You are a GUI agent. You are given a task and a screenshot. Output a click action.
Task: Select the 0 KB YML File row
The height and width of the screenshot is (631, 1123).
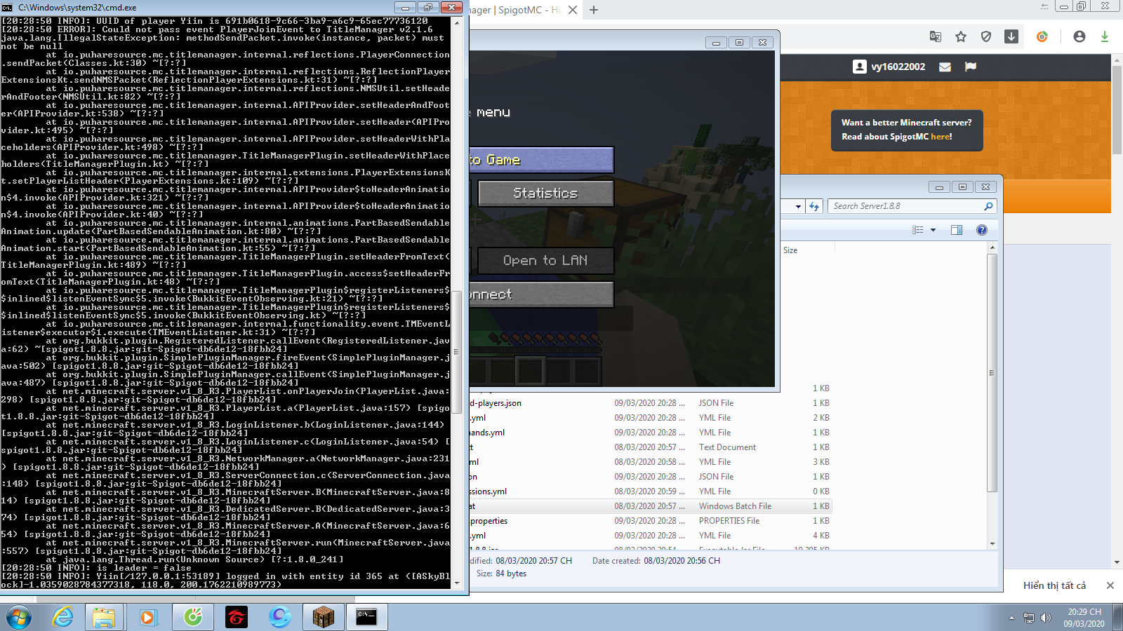[650, 491]
